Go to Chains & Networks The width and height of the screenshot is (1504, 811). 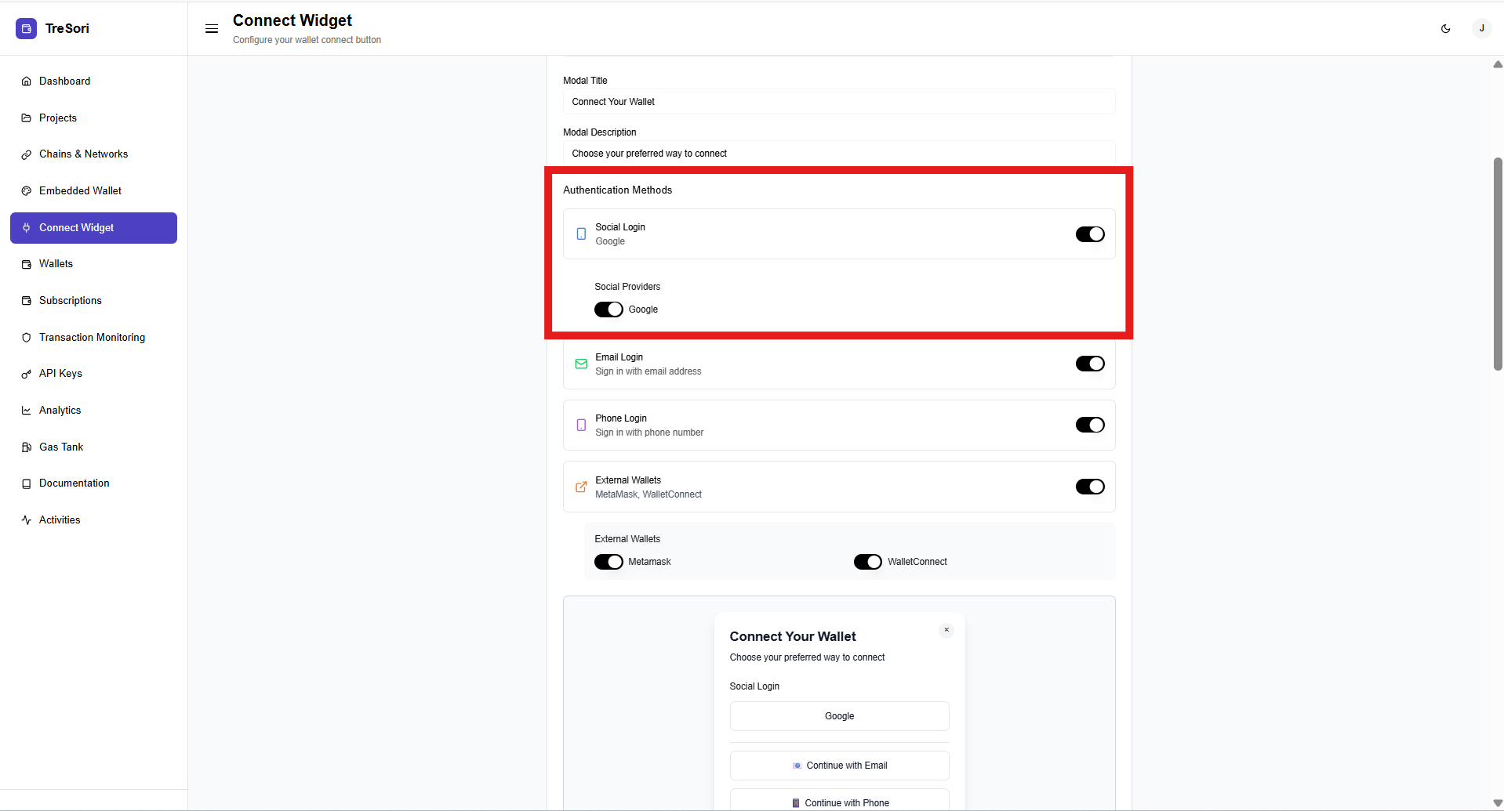tap(83, 154)
